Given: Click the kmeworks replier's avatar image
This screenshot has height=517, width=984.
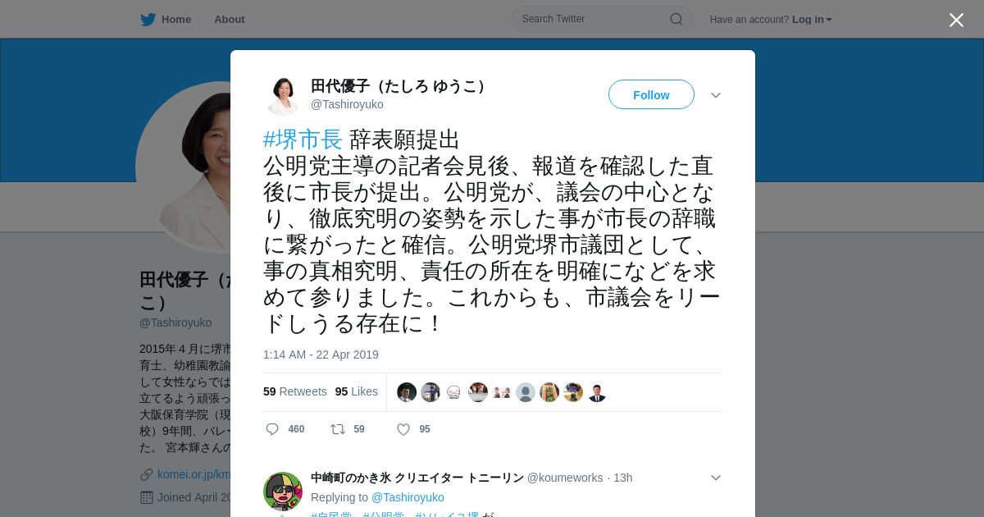Looking at the screenshot, I should (x=283, y=492).
